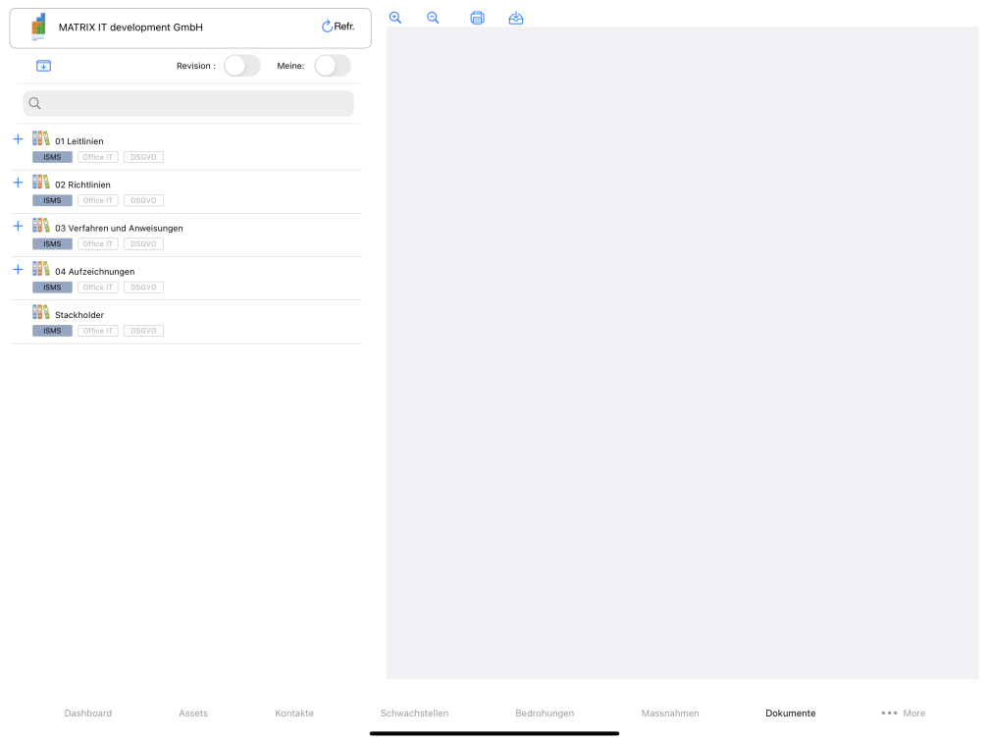Toggle DSGVO tag on 02 Richtlinien
Viewport: 989px width, 741px height.
(x=143, y=201)
